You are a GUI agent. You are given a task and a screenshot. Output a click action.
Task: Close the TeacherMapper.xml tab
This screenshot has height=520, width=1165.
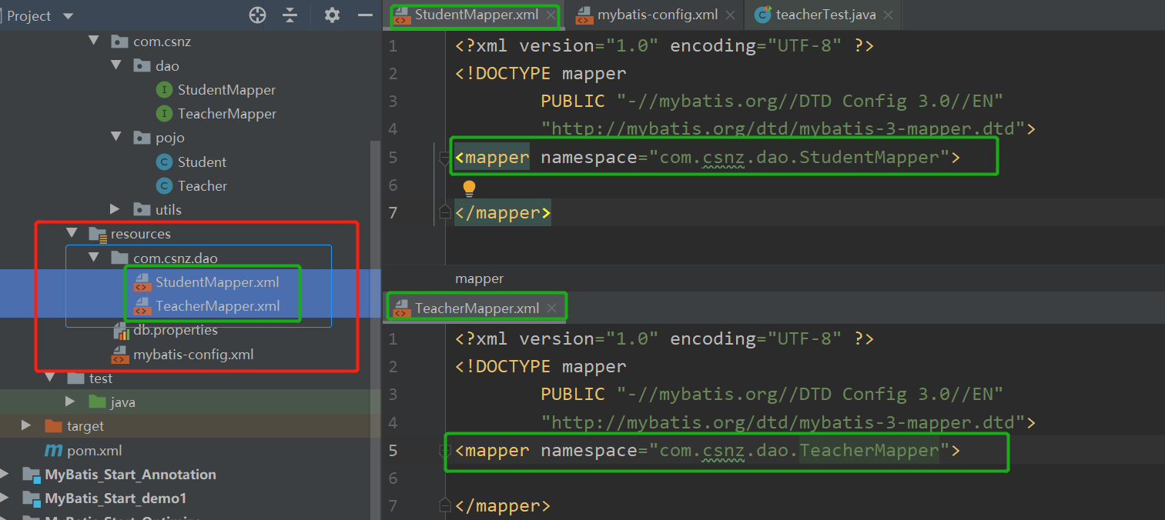point(551,308)
